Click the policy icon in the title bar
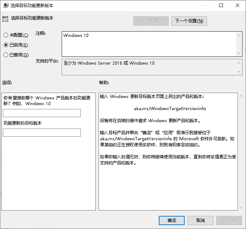 pyautogui.click(x=6, y=5)
